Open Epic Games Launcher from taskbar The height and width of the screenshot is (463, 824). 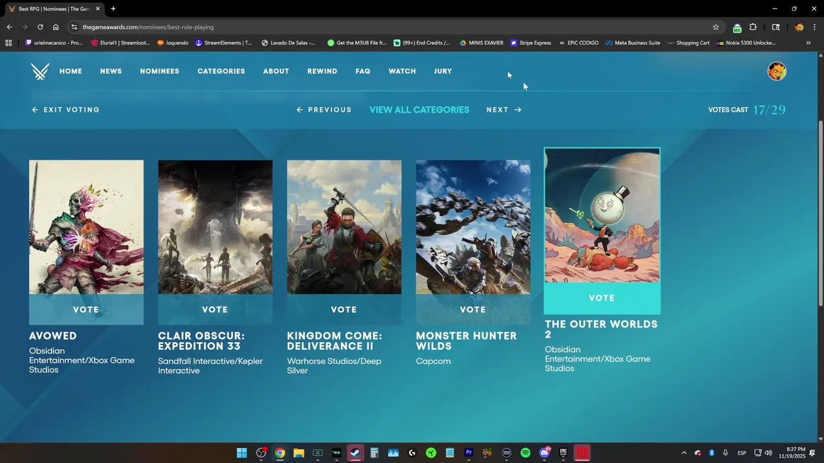563,453
